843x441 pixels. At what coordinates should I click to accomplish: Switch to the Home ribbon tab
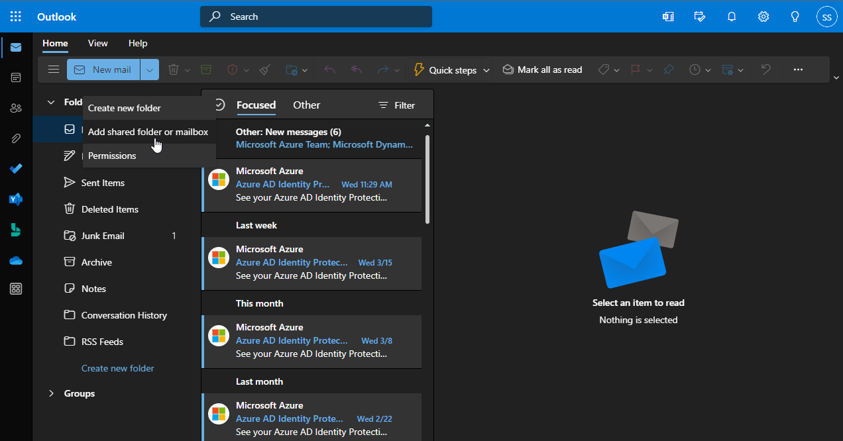[55, 43]
